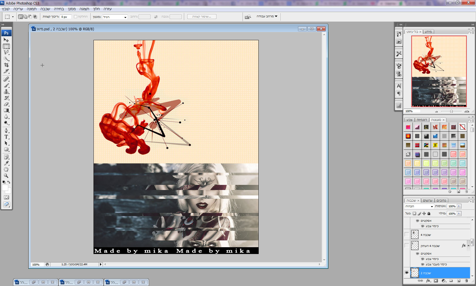Viewport: 476px width, 286px height.
Task: Click the ריכוך קצוות feather input field
Action: pyautogui.click(x=65, y=17)
